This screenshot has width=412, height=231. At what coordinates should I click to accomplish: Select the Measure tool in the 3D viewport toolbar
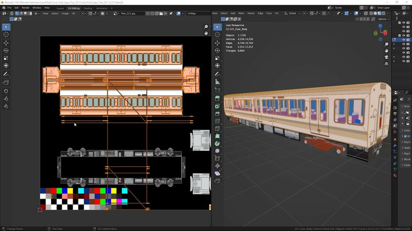coord(218,82)
